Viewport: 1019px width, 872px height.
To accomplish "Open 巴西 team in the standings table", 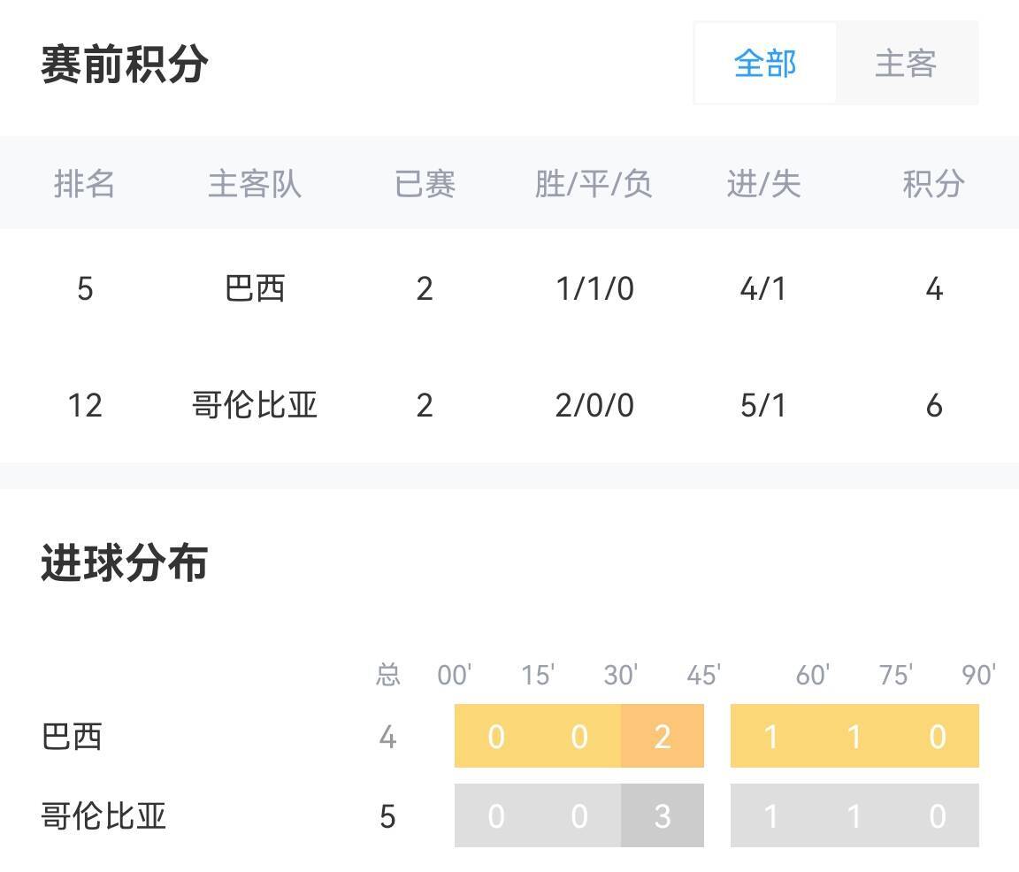I will (x=255, y=288).
